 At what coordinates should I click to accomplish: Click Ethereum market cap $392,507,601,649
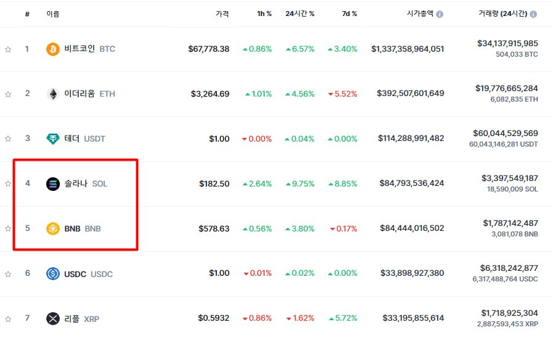click(411, 94)
